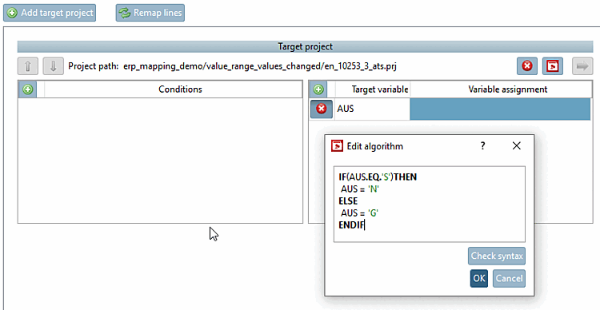
Task: Close the Edit algorithm dialog
Action: 517,145
